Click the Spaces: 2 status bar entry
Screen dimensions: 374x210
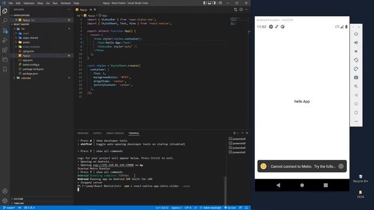pyautogui.click(x=176, y=208)
